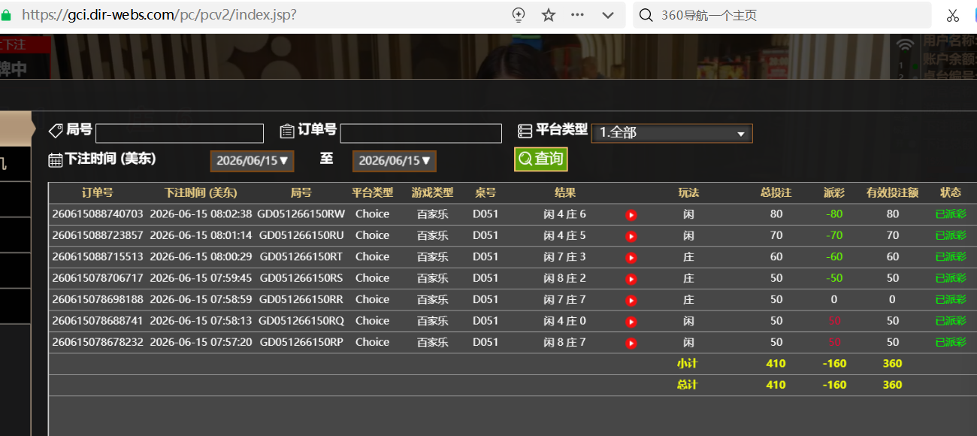
Task: Click 已派彩 status in row GD051266150RW
Action: [x=951, y=214]
